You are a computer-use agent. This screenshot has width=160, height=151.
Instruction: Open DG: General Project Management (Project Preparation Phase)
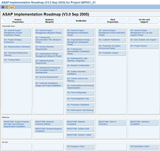tap(17, 33)
